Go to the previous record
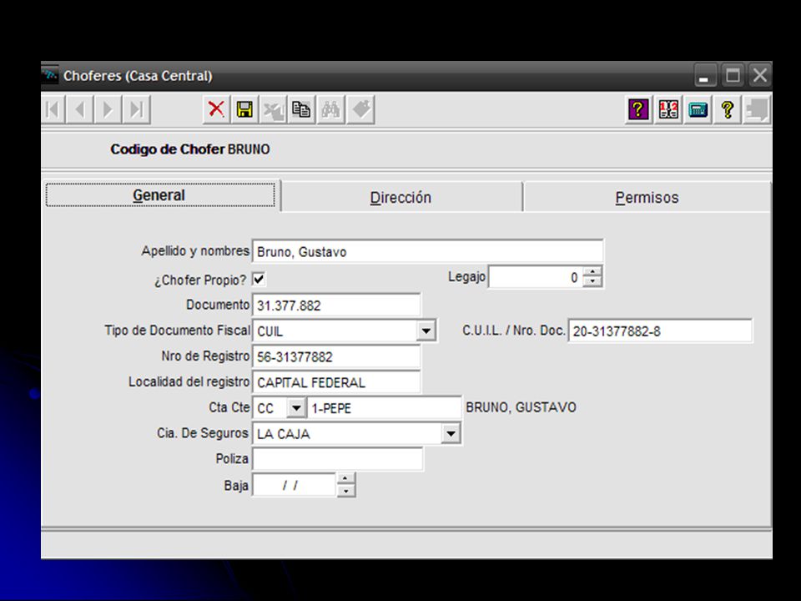Viewport: 801px width, 601px height. click(x=80, y=109)
